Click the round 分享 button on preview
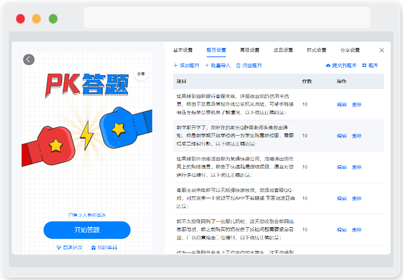403x280 pixels. pos(141,74)
